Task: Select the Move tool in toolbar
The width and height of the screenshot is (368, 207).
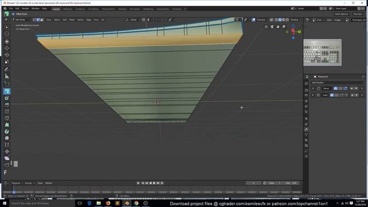Action: click(7, 48)
